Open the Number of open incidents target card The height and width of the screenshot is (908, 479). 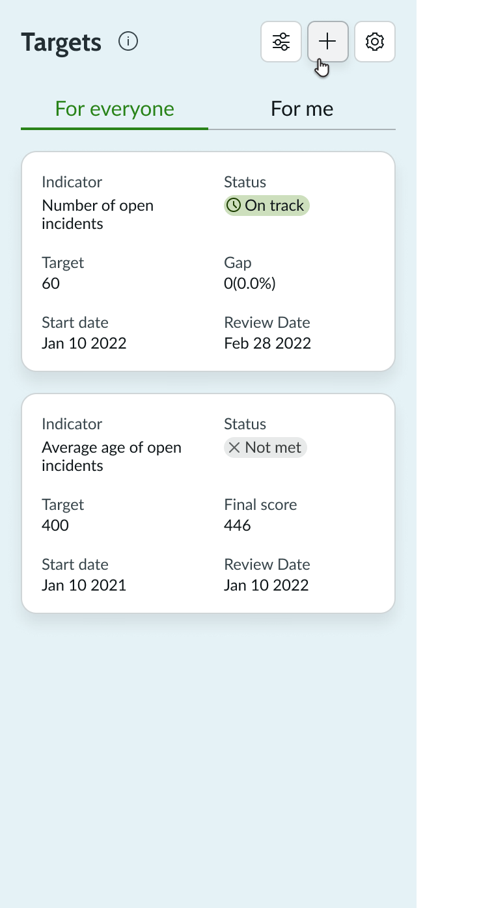pyautogui.click(x=208, y=260)
